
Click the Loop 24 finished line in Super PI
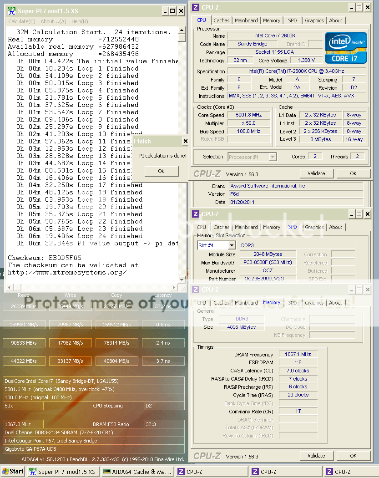(80, 236)
